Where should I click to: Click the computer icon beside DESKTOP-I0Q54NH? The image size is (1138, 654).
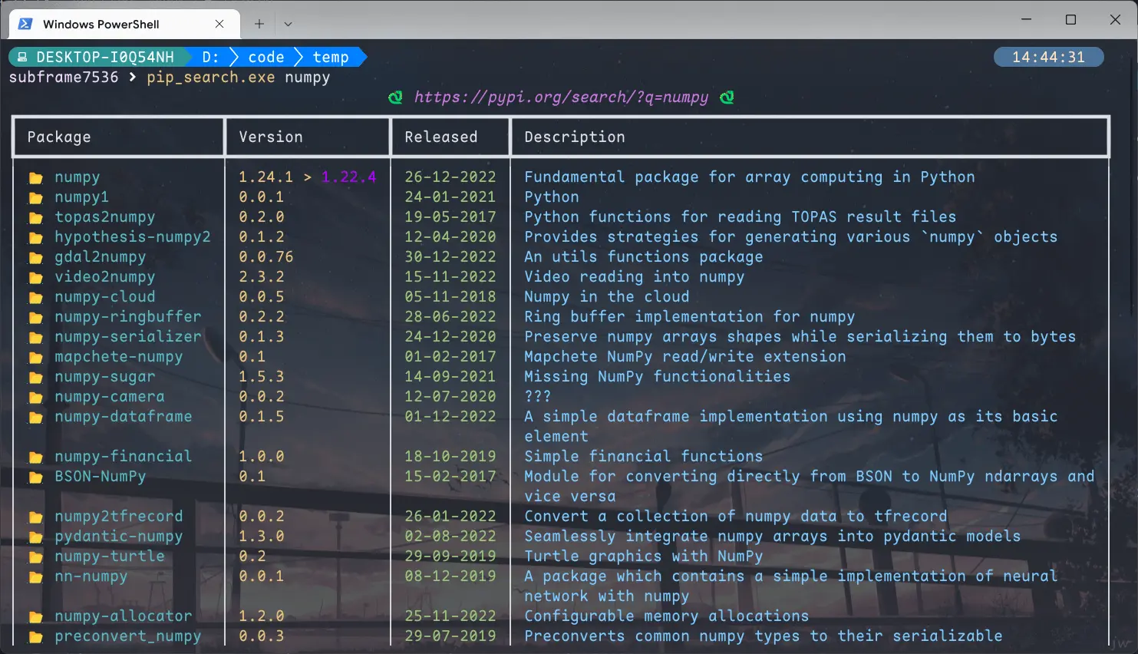pyautogui.click(x=23, y=58)
